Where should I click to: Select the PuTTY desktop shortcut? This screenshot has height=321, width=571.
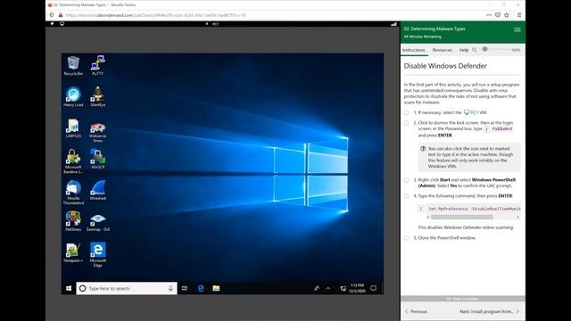[97, 65]
